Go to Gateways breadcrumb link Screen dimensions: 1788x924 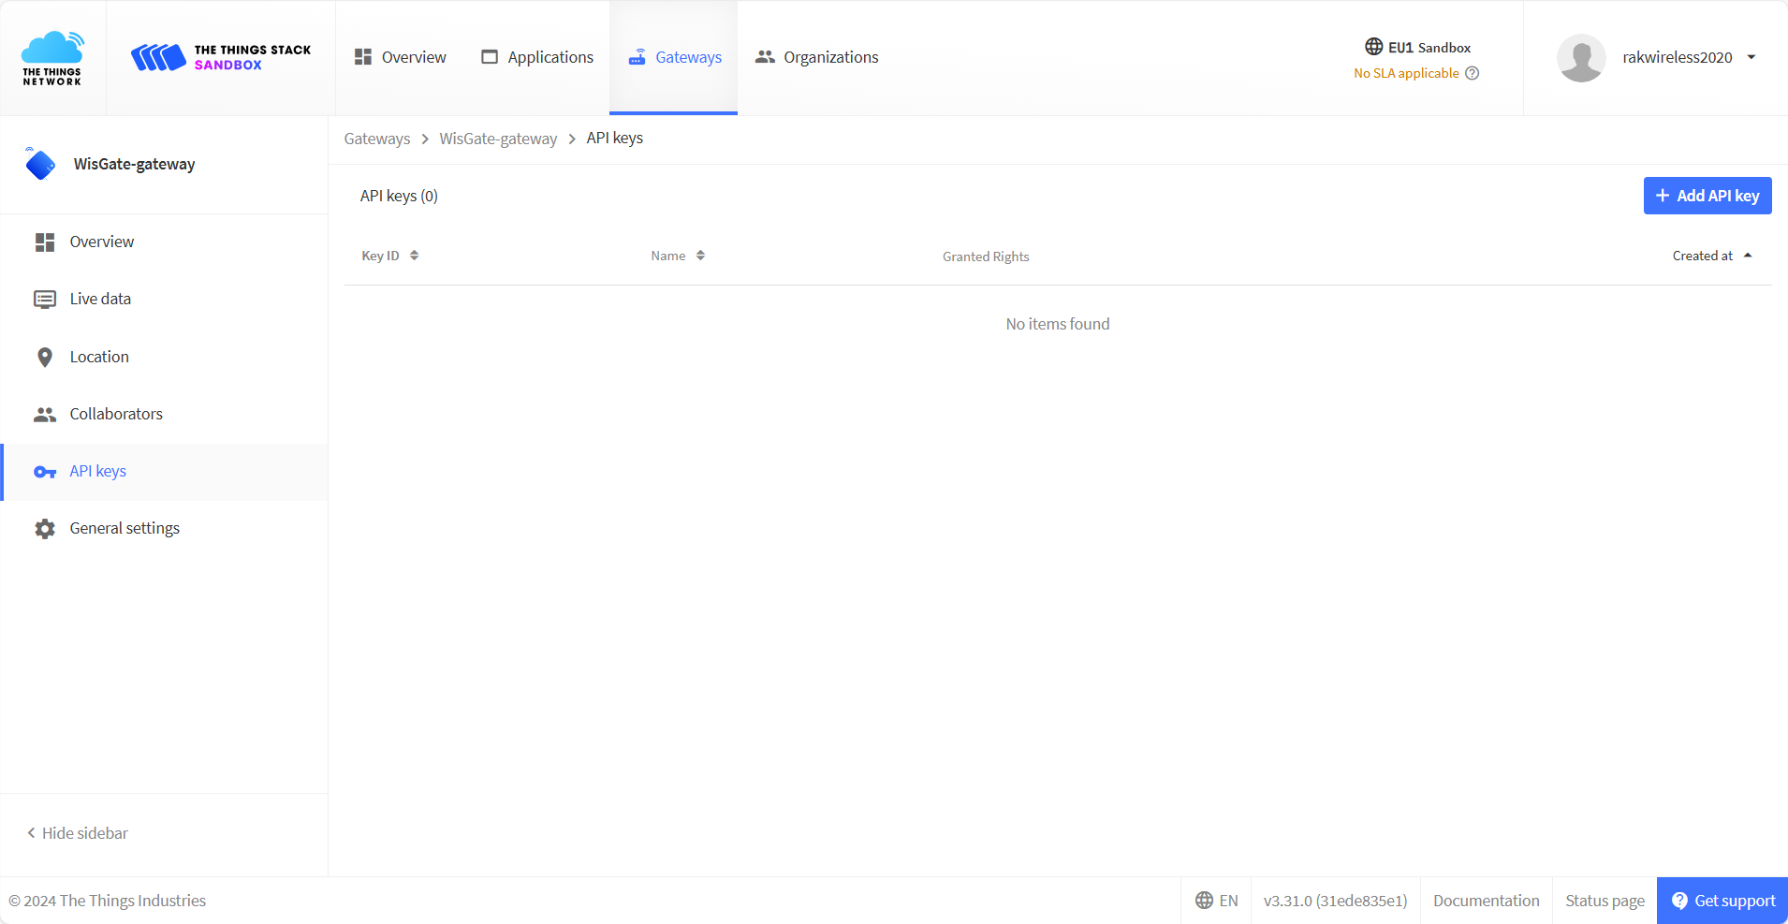pyautogui.click(x=377, y=139)
